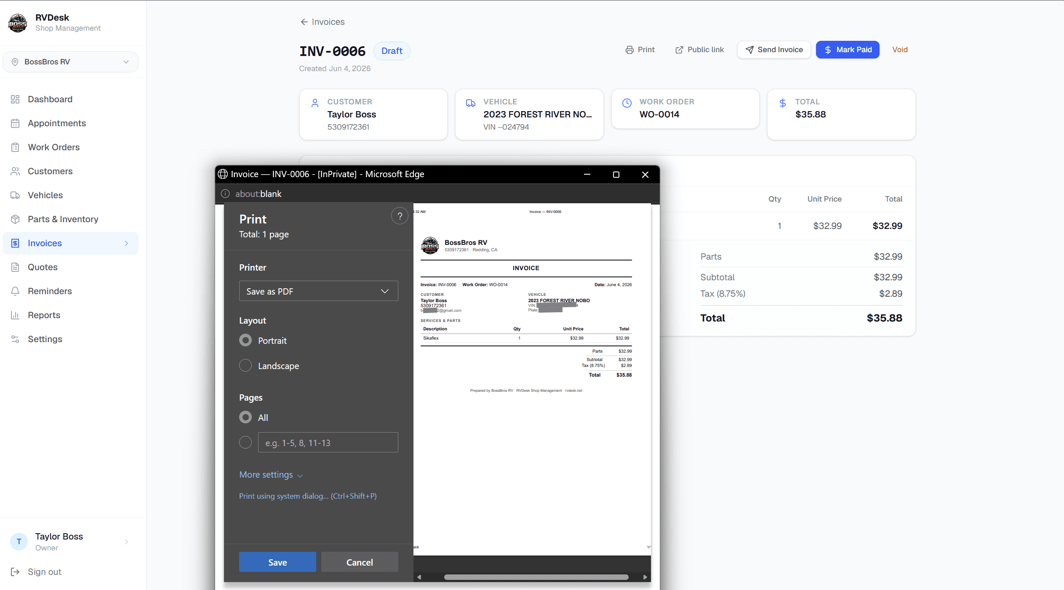The height and width of the screenshot is (590, 1064).
Task: Click the paper plane icon on Send Invoice
Action: (x=749, y=50)
